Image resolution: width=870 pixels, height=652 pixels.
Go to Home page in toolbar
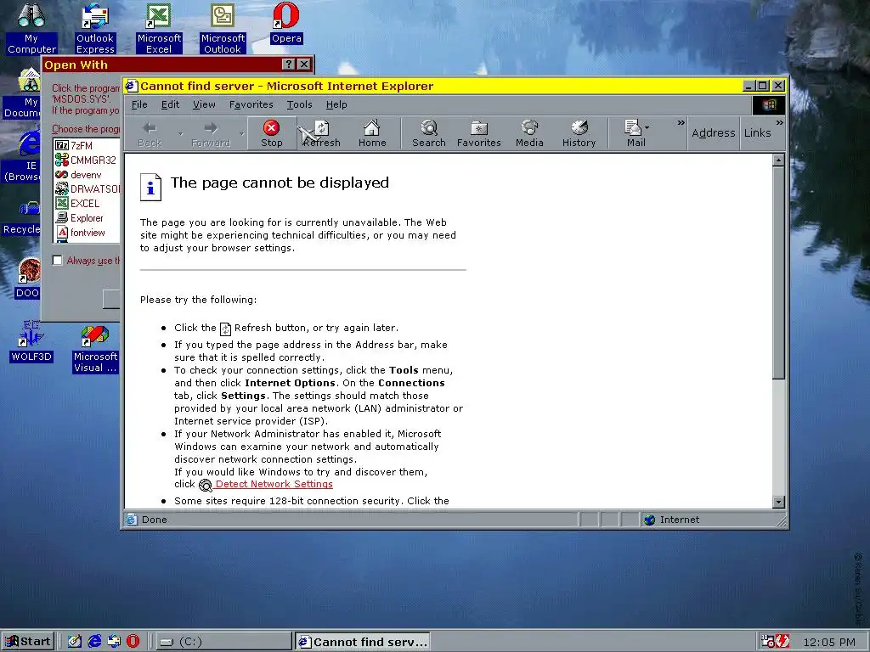tap(372, 133)
